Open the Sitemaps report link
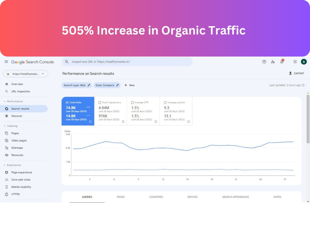 [17, 148]
